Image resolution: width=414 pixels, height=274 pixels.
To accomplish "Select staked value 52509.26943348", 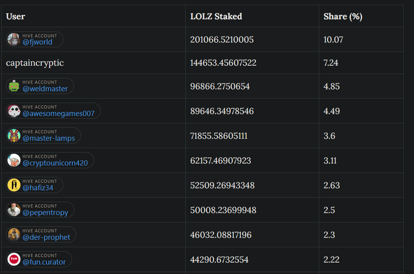I will 222,185.
